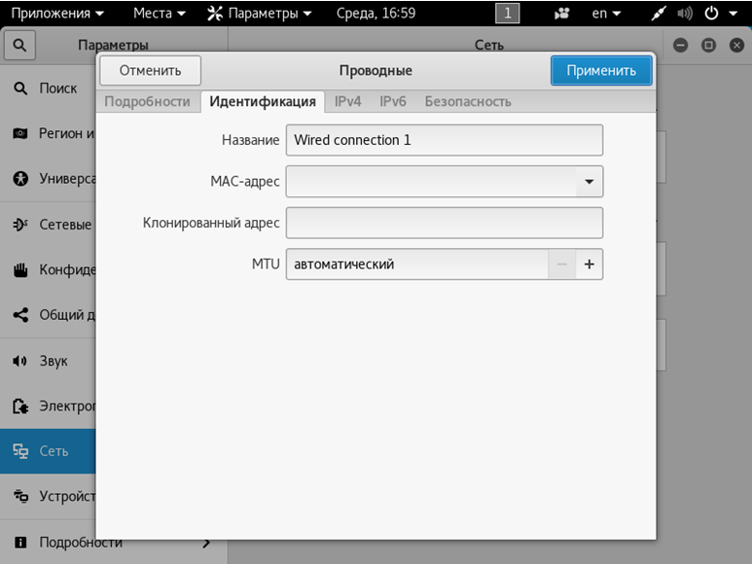Select the Универсальный доступ sidebar item
The image size is (752, 564).
pos(48,179)
